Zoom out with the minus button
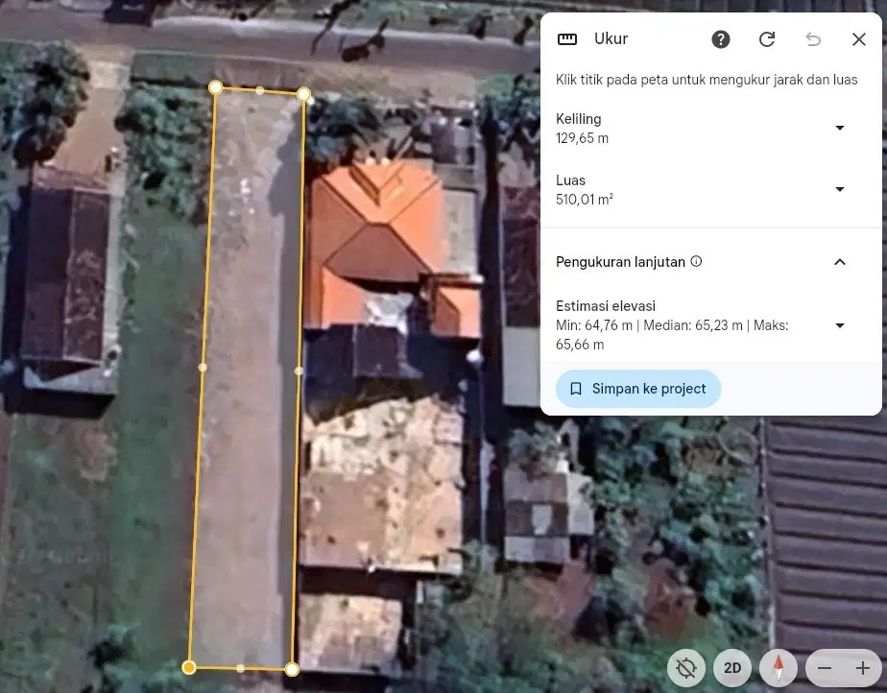This screenshot has width=887, height=693. [825, 668]
